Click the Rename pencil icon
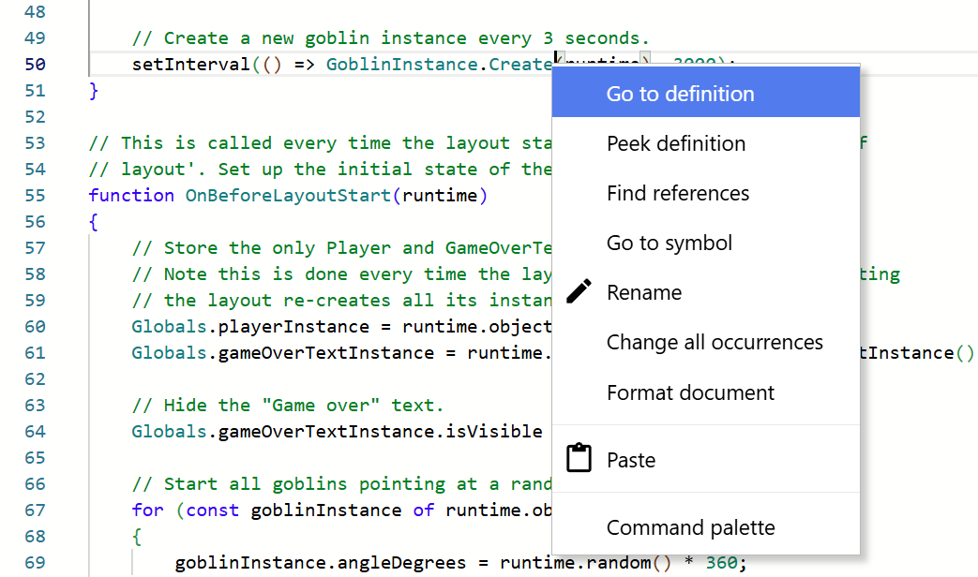 (x=579, y=291)
